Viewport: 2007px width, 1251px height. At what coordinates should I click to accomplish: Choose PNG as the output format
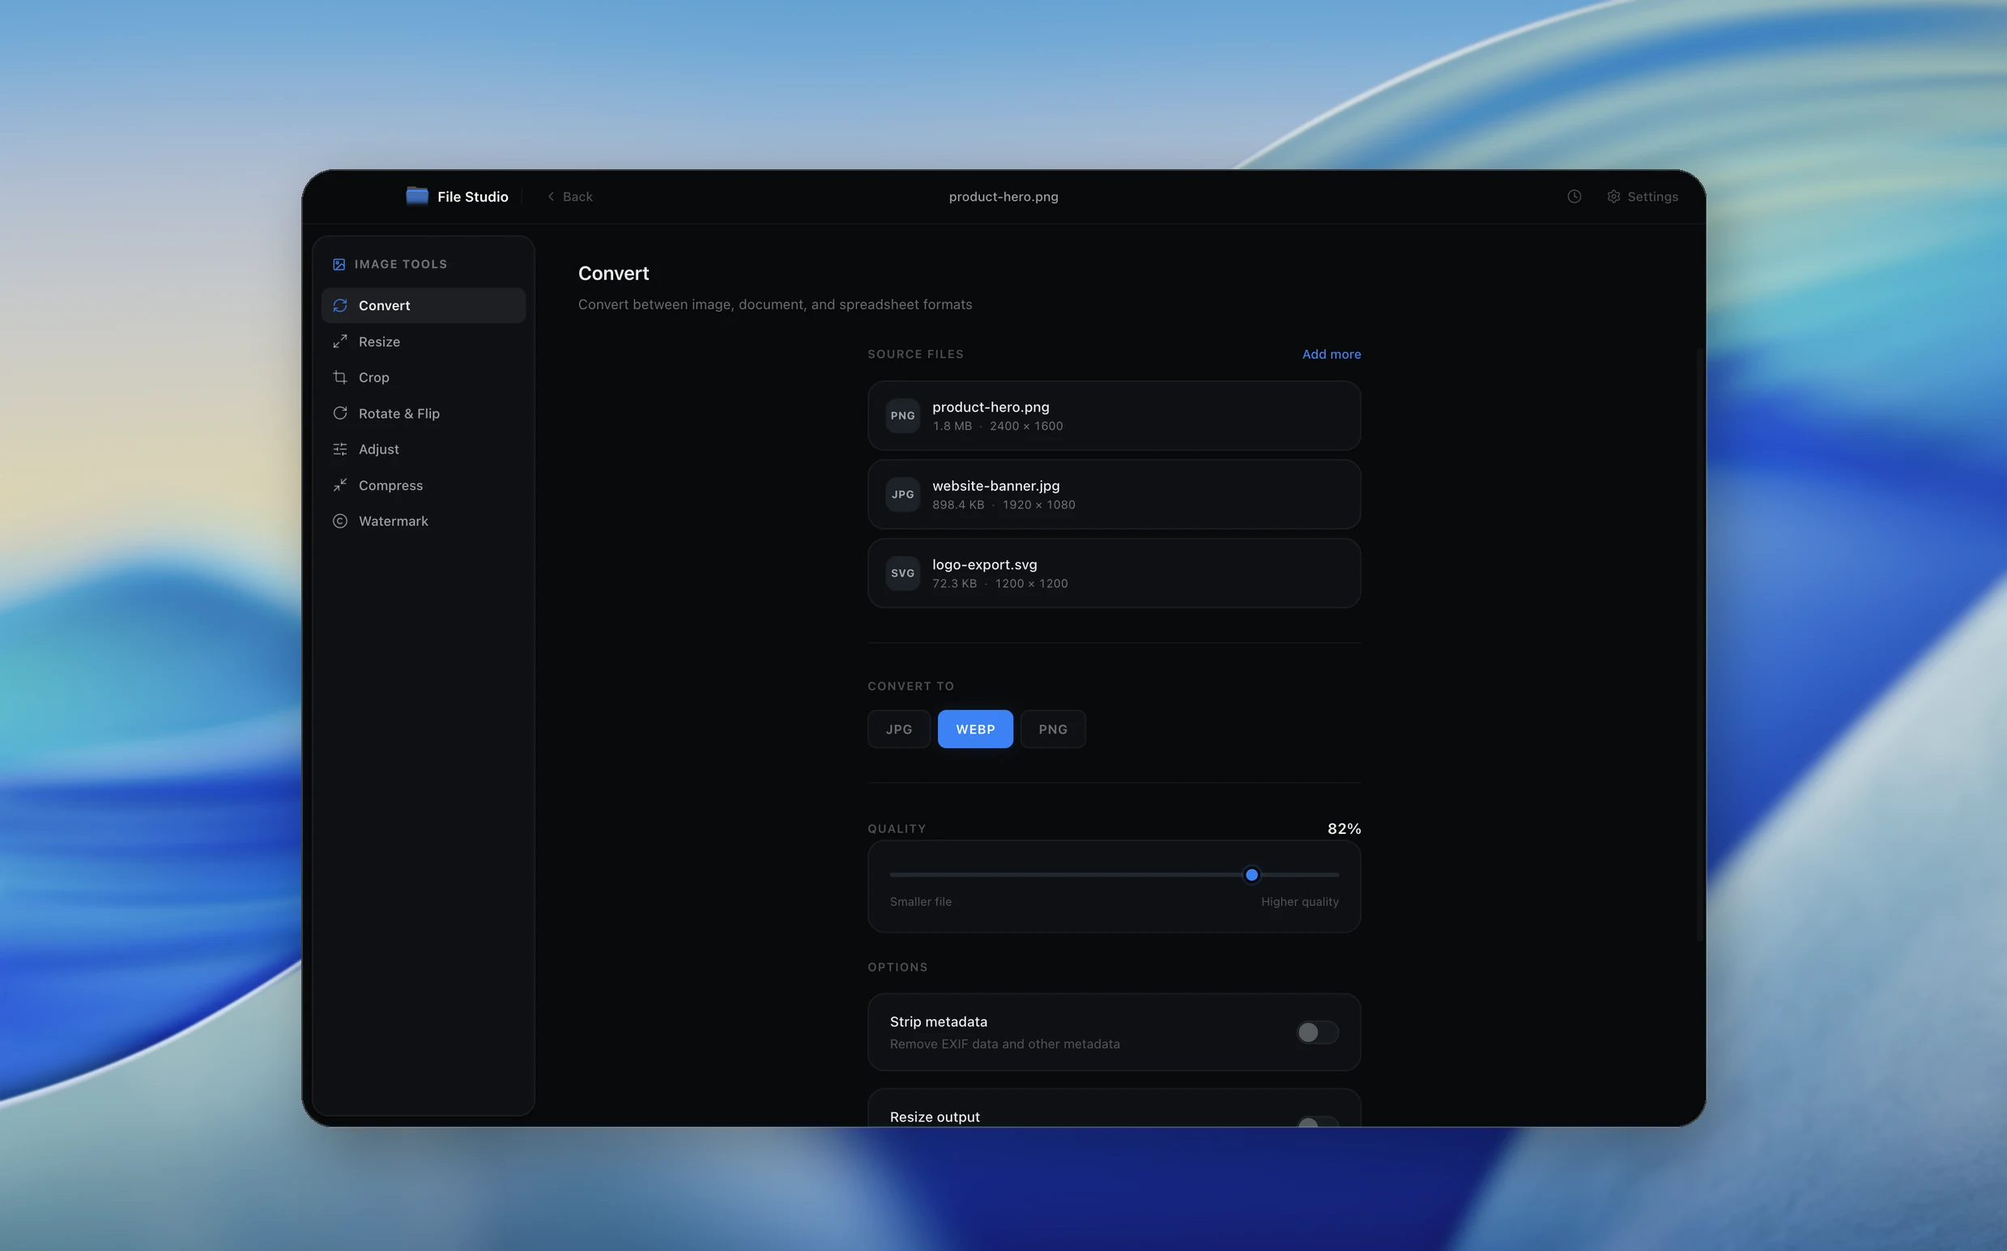click(x=1053, y=729)
